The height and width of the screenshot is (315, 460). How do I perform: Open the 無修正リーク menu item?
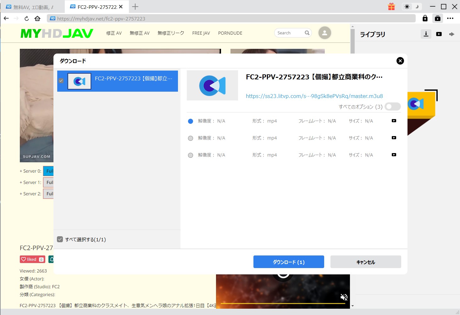point(171,33)
